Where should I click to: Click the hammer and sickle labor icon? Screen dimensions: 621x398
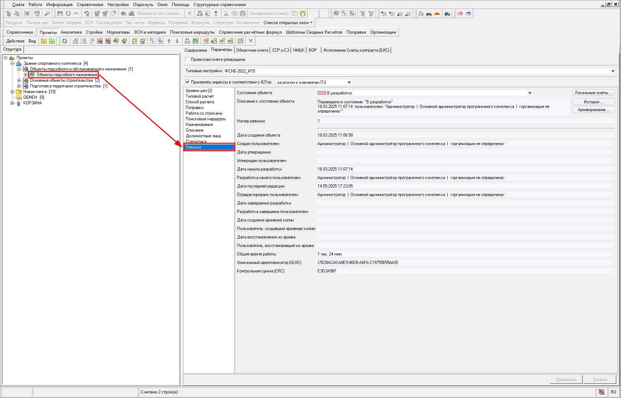coord(421,13)
